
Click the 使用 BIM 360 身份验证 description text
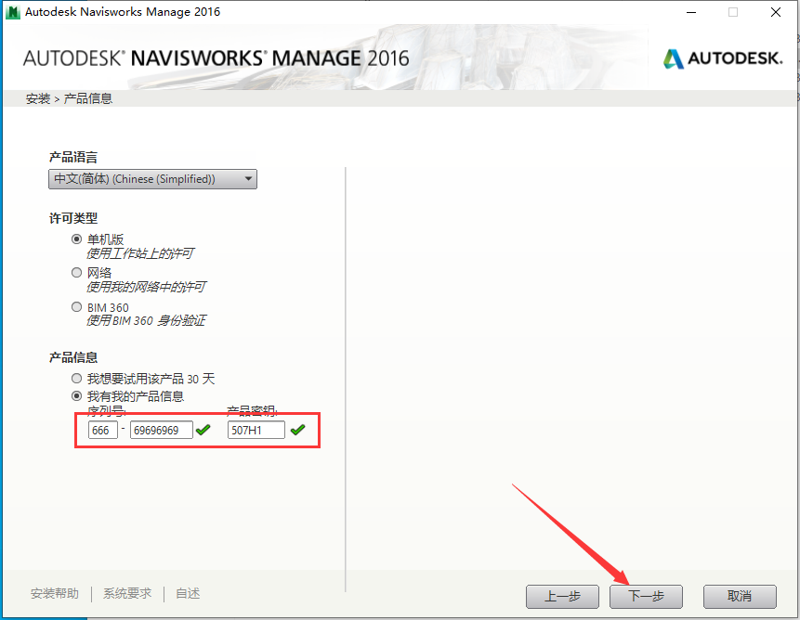pos(146,320)
